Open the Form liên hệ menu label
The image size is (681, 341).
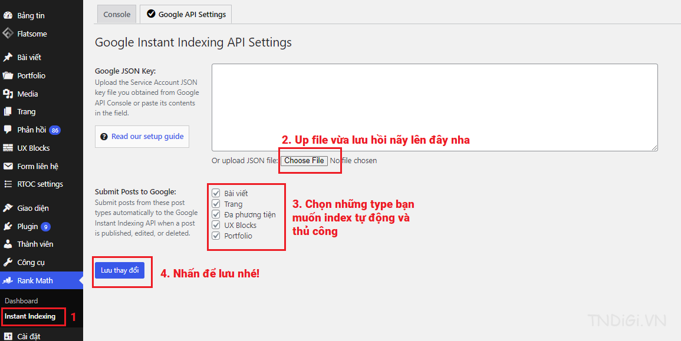click(38, 166)
